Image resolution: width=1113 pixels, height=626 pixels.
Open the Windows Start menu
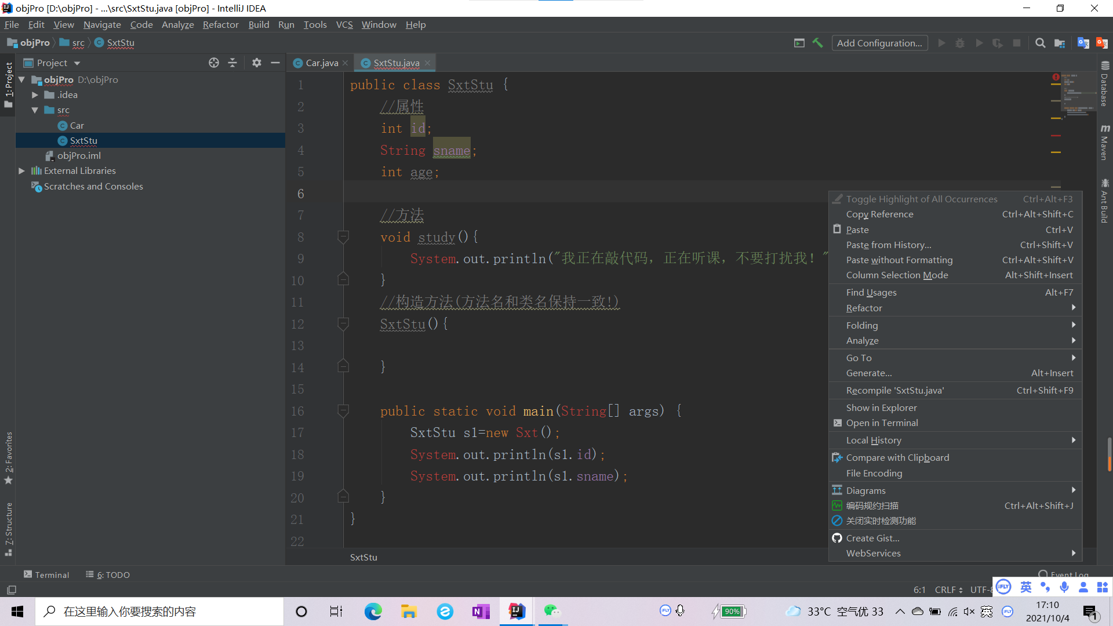(x=17, y=612)
